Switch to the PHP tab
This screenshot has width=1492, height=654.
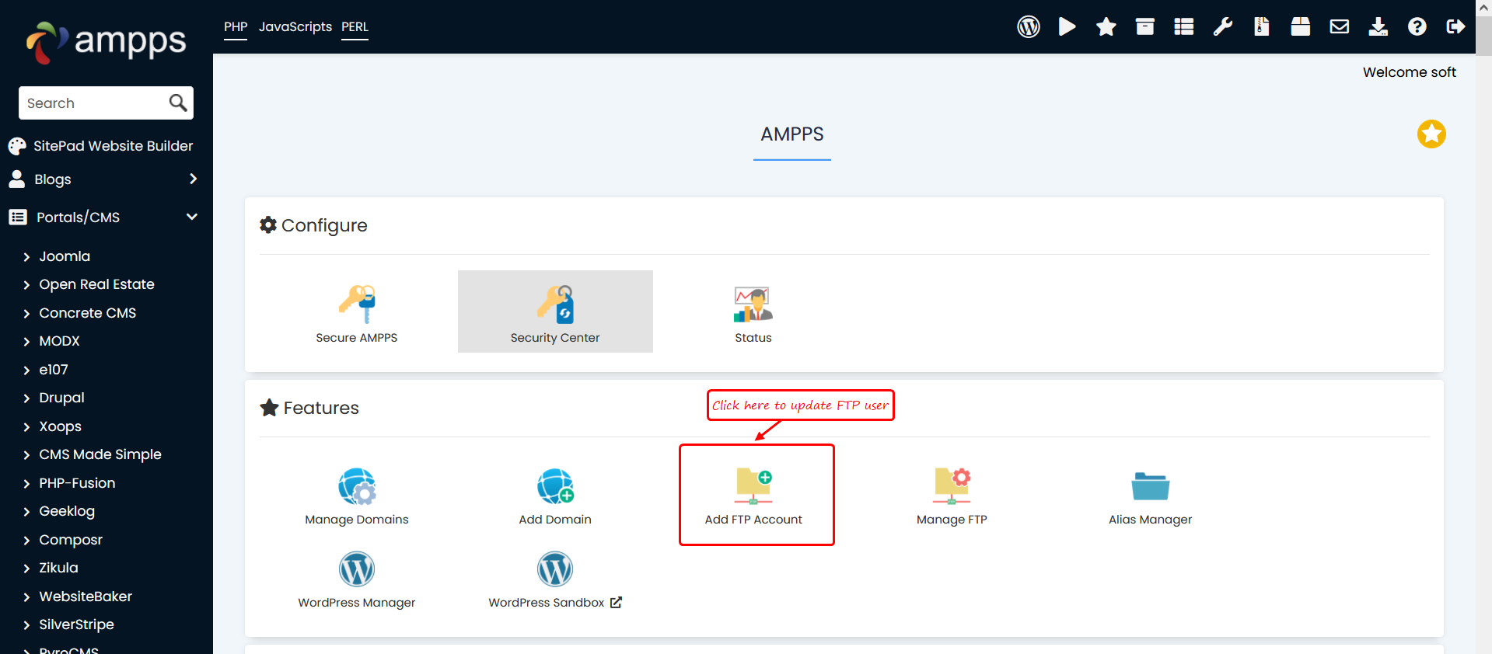(x=236, y=27)
